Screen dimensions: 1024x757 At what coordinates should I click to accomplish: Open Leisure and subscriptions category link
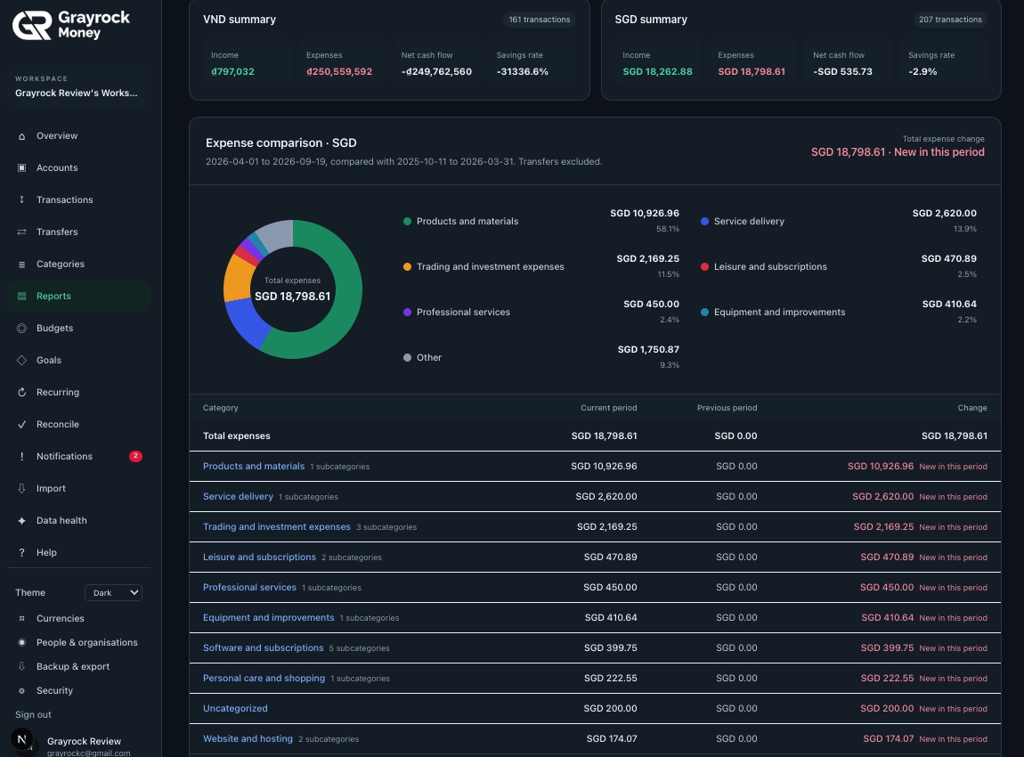(259, 557)
